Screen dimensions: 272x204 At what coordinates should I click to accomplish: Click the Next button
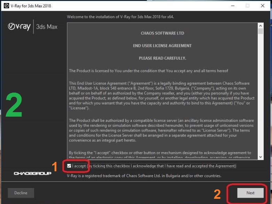point(250,193)
